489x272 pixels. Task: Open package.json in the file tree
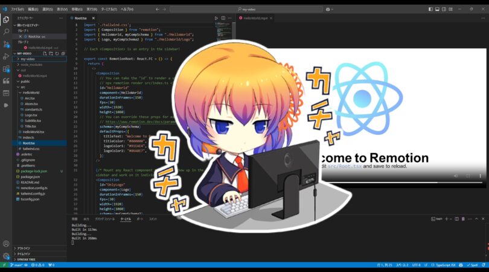(40, 176)
